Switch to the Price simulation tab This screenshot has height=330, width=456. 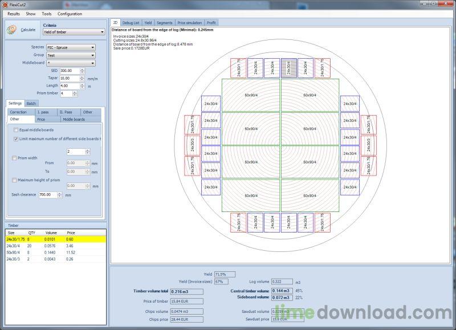190,23
